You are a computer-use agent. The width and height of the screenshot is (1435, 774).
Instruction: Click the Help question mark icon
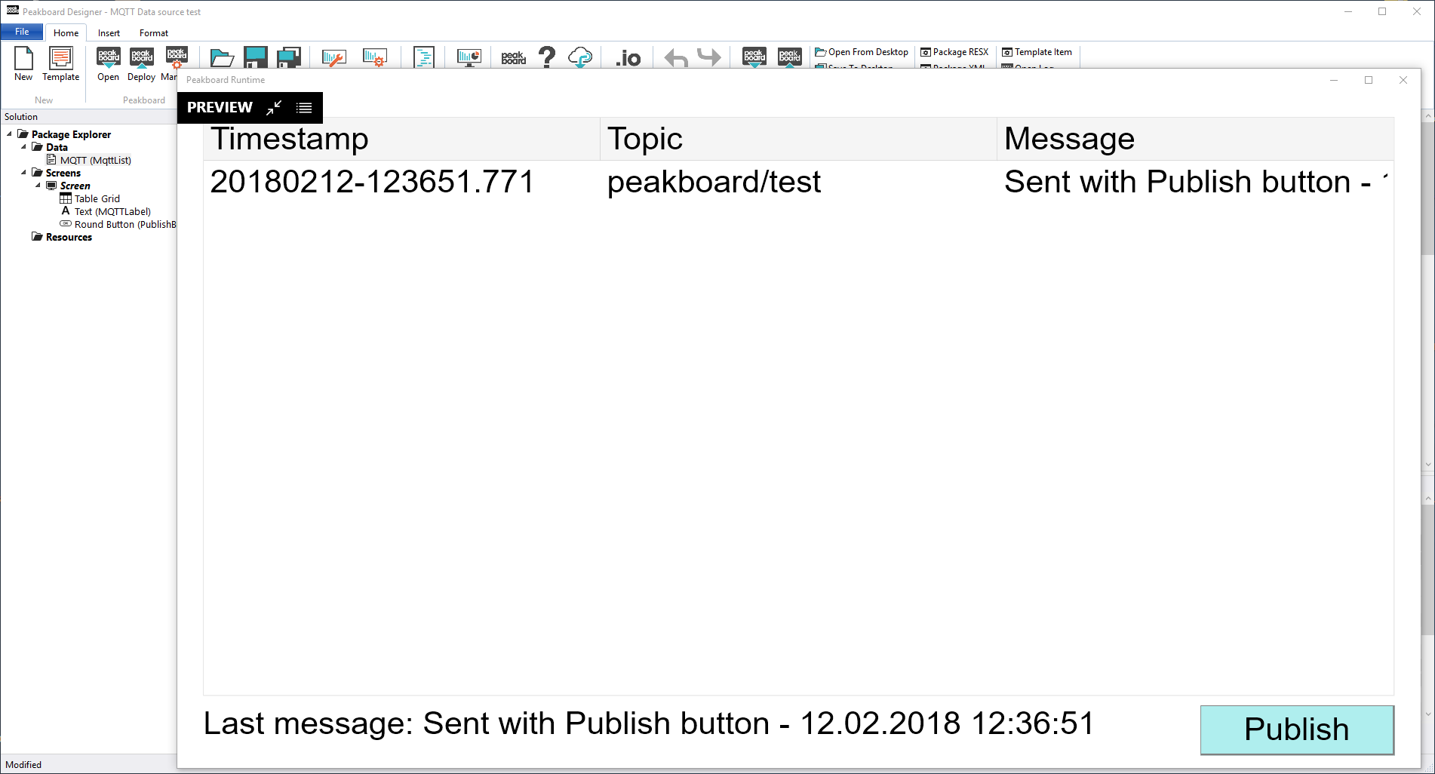pyautogui.click(x=547, y=57)
